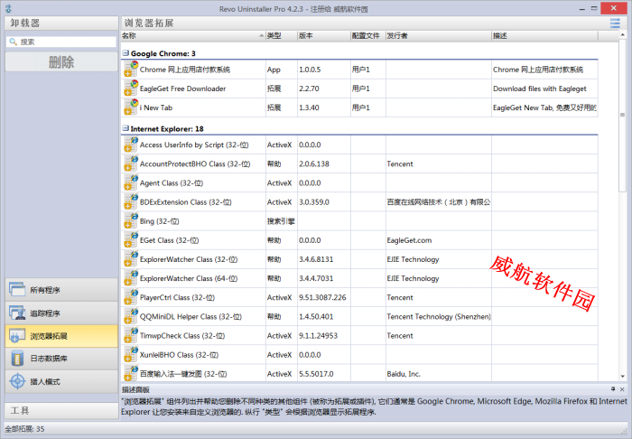Click the TimwpCheck Class row icon
The image size is (632, 439).
click(x=131, y=335)
